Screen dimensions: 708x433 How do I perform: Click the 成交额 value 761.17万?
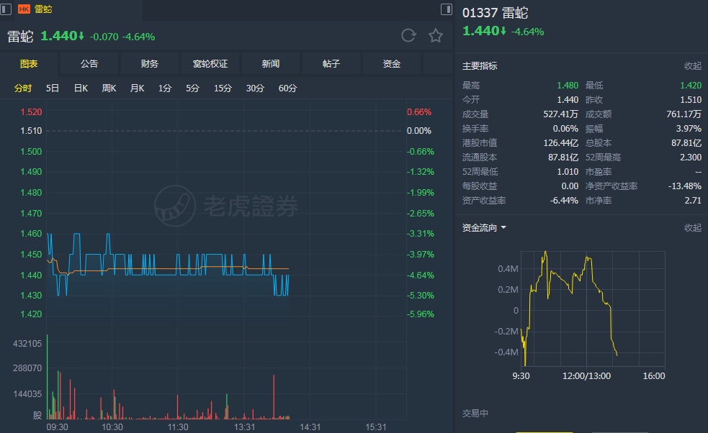684,114
